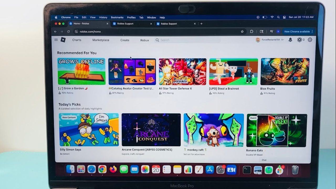Open the Roblox notifications bell
The width and height of the screenshot is (336, 189).
pos(290,40)
